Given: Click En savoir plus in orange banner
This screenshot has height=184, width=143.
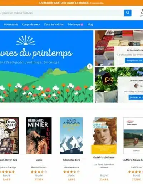Looking at the screenshot, I should (x=97, y=3).
